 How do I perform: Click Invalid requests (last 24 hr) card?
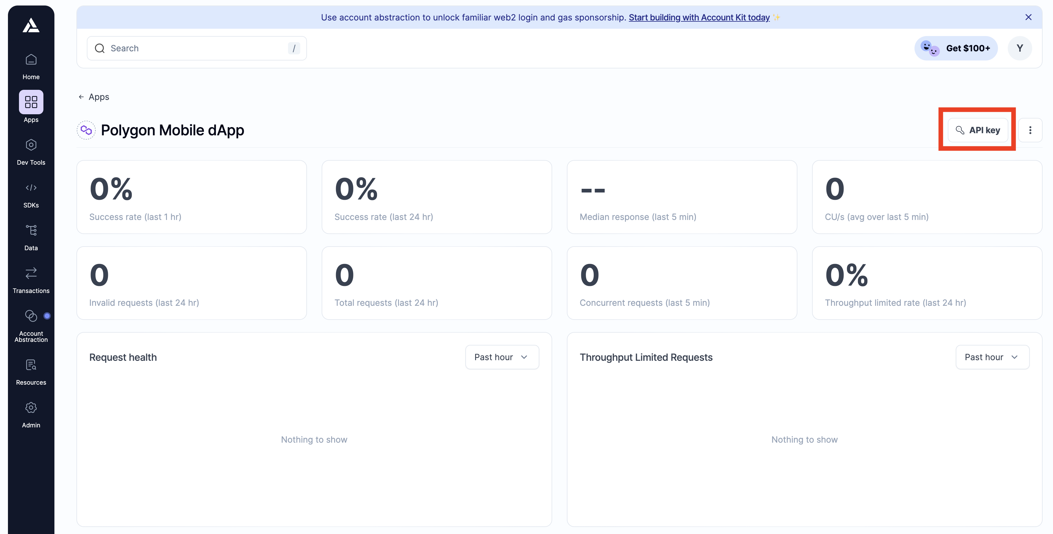tap(192, 283)
